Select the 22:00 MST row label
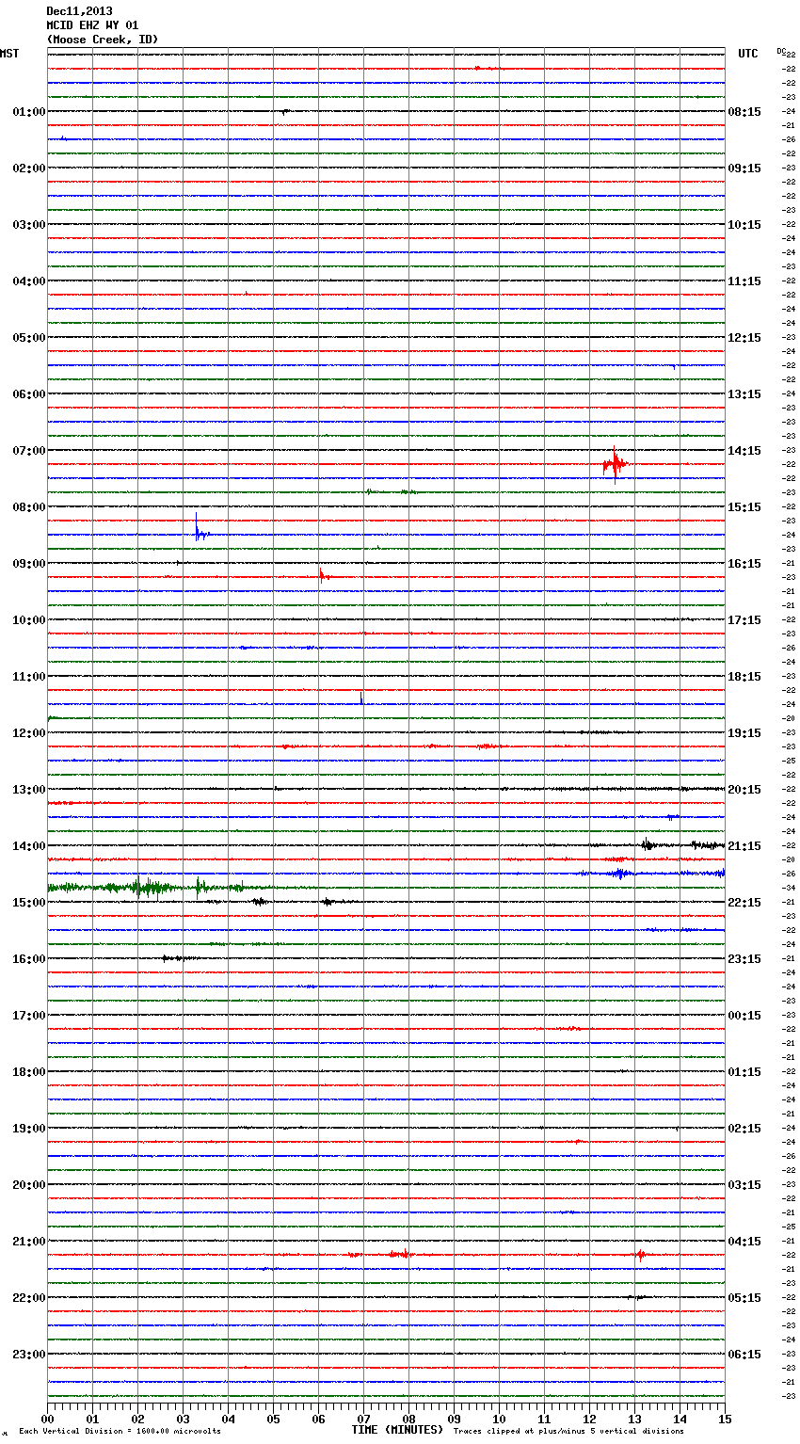 pyautogui.click(x=28, y=1298)
